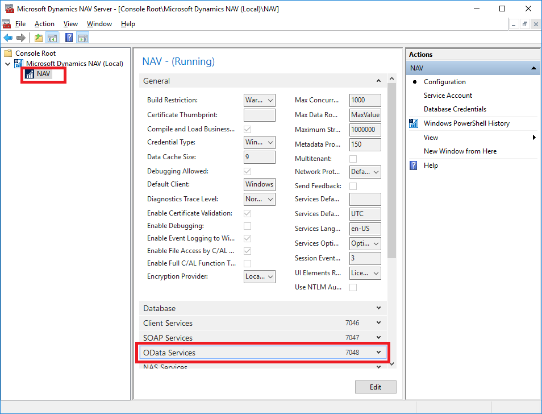Toggle Enable Full C/AL Function checkbox
Image resolution: width=542 pixels, height=414 pixels.
coord(248,263)
